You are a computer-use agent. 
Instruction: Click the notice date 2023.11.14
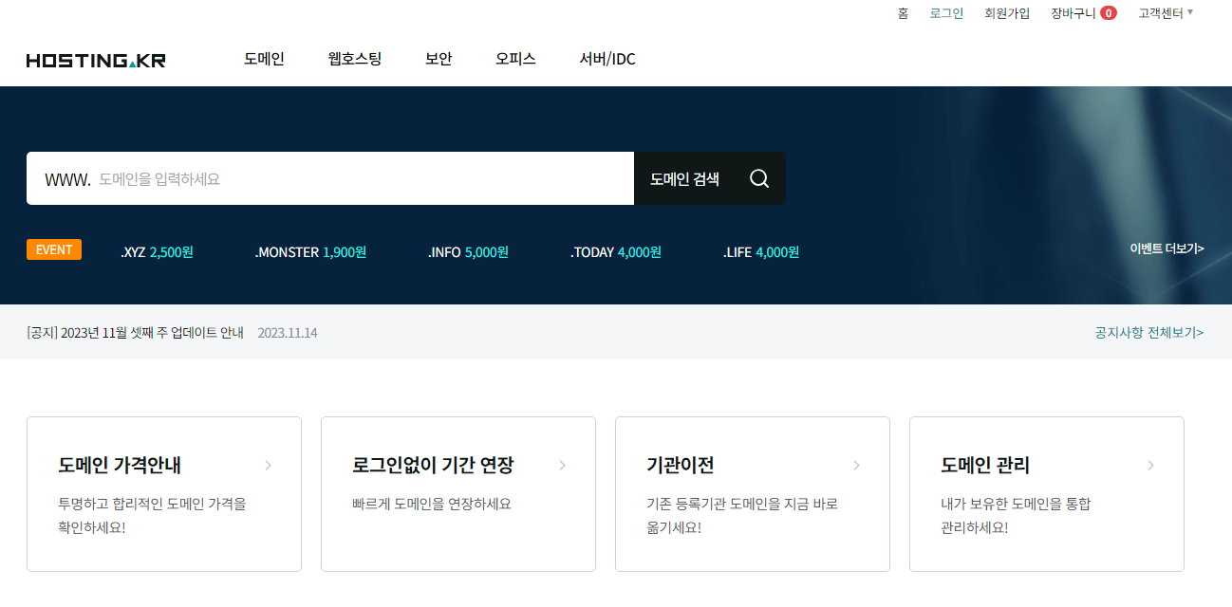288,333
